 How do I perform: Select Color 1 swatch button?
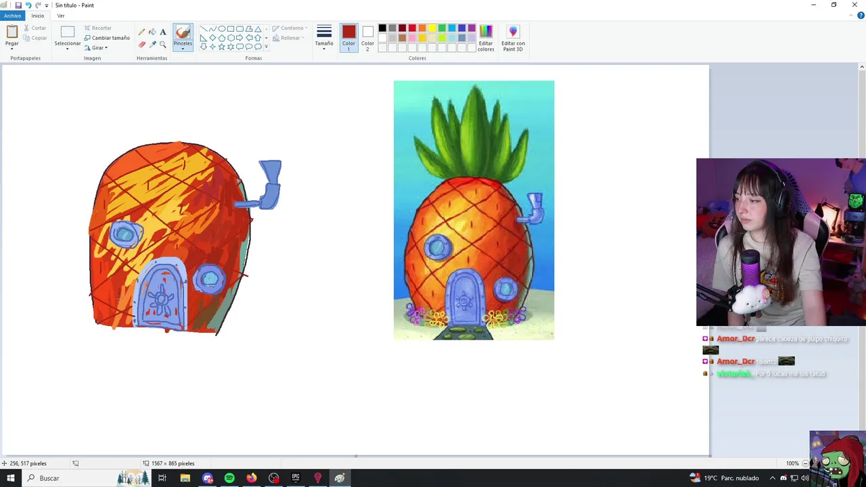[x=348, y=39]
